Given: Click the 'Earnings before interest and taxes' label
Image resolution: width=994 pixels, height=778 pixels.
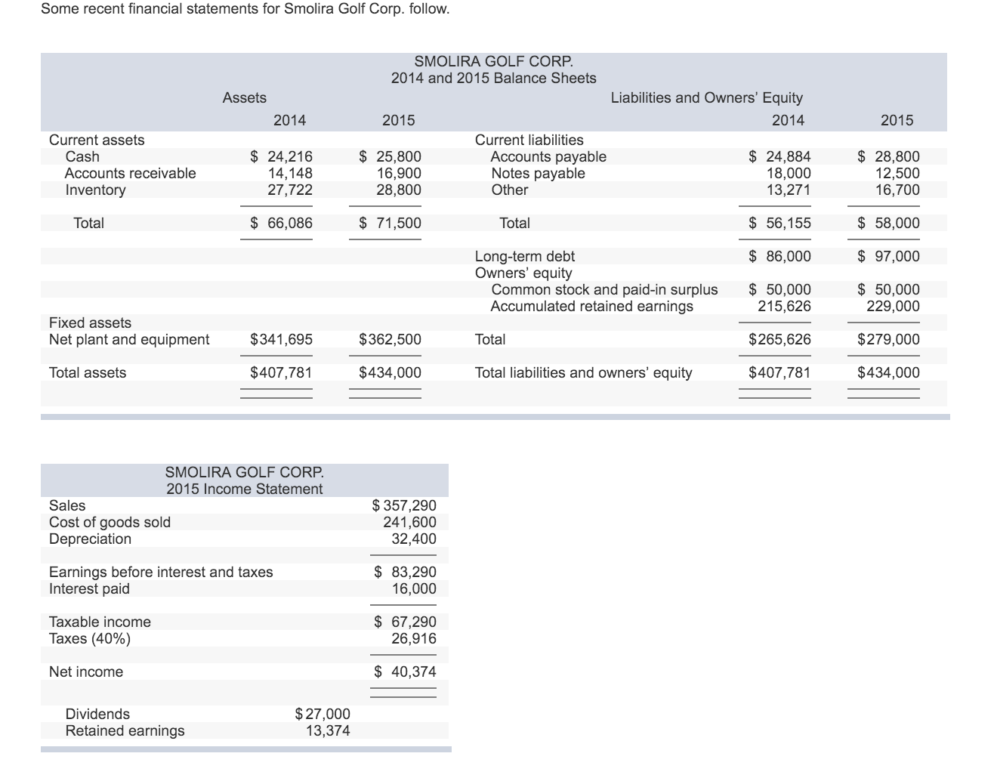Looking at the screenshot, I should click(x=161, y=572).
